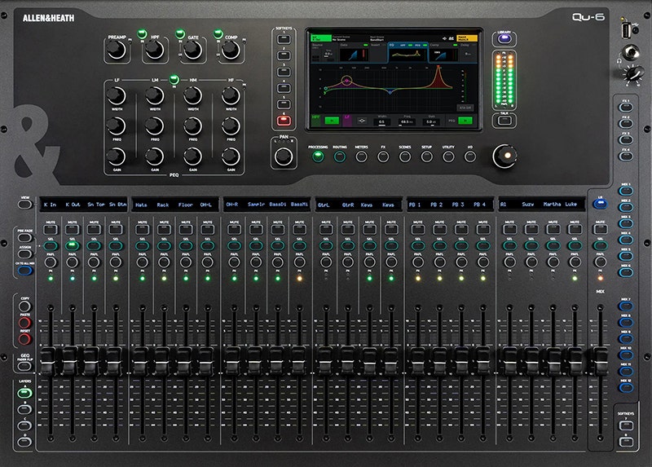Click the View button beside the displays
This screenshot has height=467, width=652.
24,205
